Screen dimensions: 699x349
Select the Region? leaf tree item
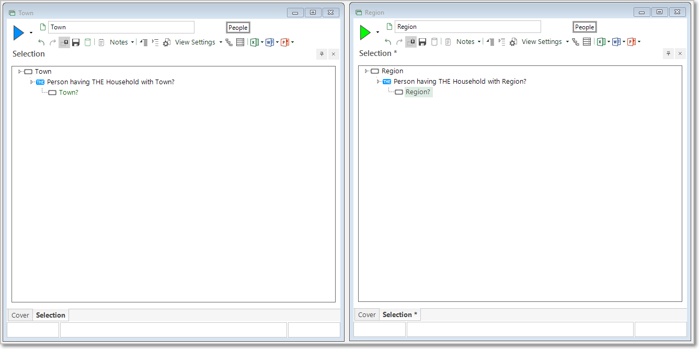[418, 92]
